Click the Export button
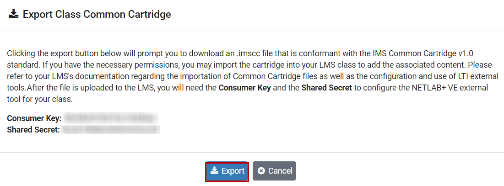This screenshot has height=186, width=504. point(227,171)
